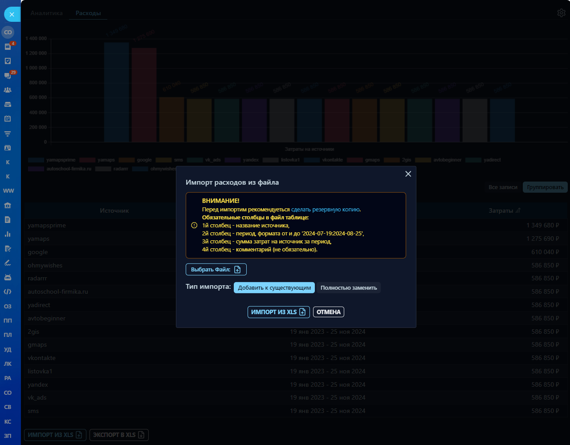The image size is (570, 445).
Task: Open the ЗП sidebar item
Action: click(x=8, y=436)
